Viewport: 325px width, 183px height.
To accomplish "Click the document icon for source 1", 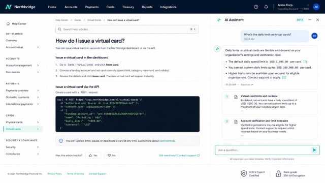I will pyautogui.click(x=236, y=97).
